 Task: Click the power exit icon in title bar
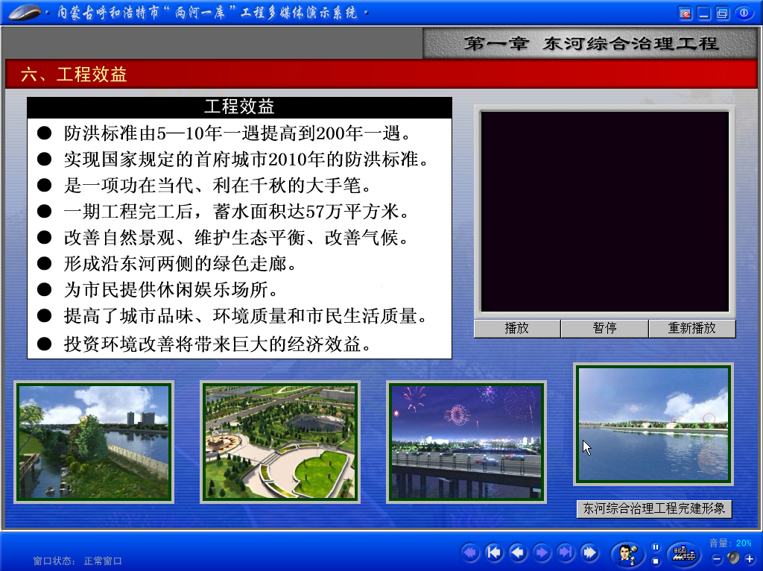(x=744, y=13)
